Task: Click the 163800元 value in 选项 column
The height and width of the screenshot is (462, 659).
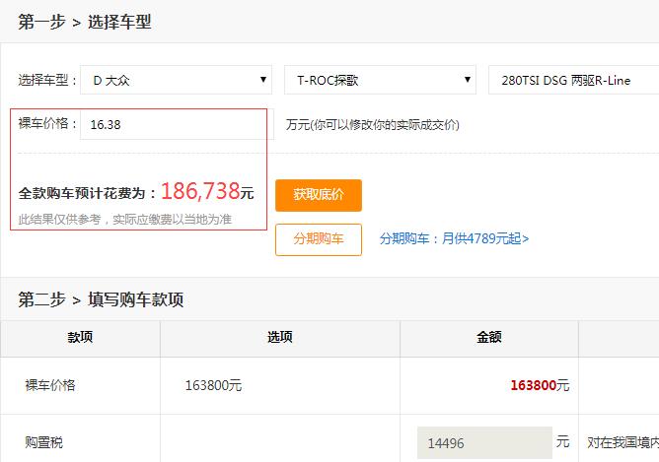Action: pyautogui.click(x=213, y=385)
